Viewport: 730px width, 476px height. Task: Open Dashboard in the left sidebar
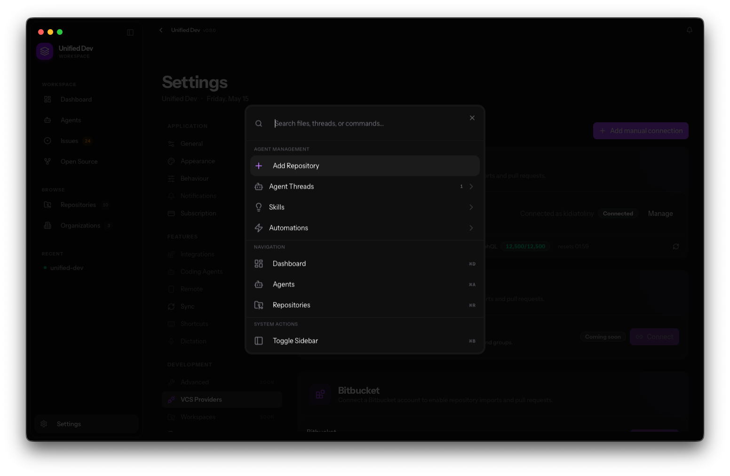[x=87, y=100]
